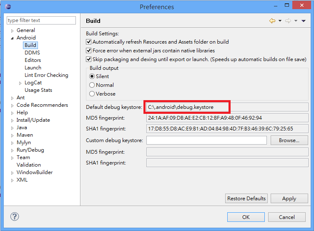This screenshot has width=314, height=231.
Task: Expand the Run/Debug tree node
Action: pyautogui.click(x=12, y=150)
